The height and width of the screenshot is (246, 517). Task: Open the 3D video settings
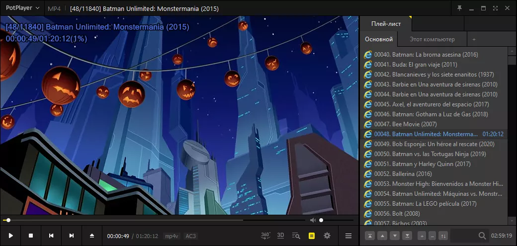point(280,236)
